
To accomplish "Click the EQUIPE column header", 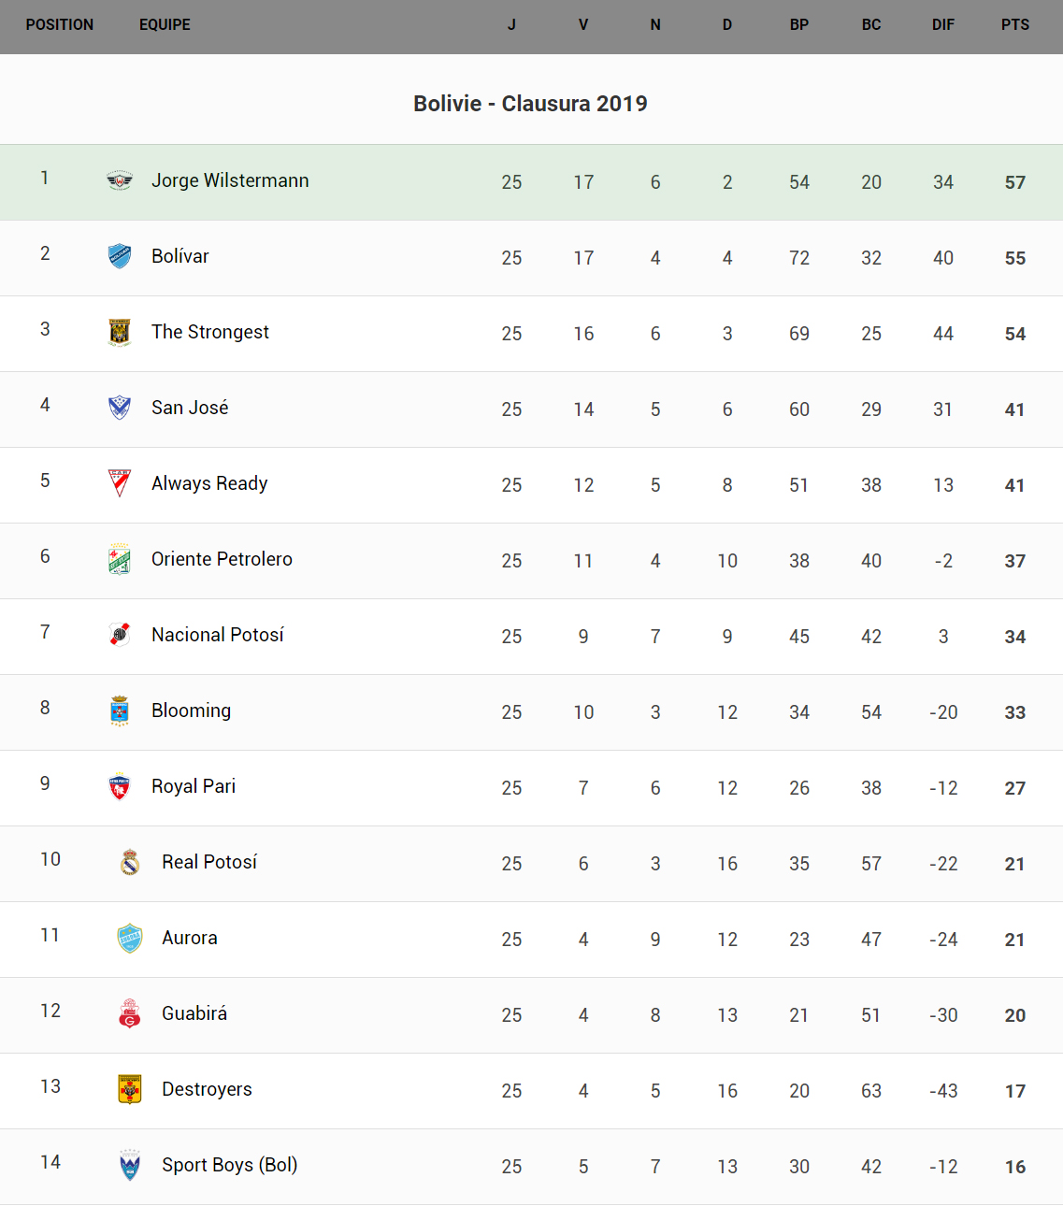I will point(165,25).
